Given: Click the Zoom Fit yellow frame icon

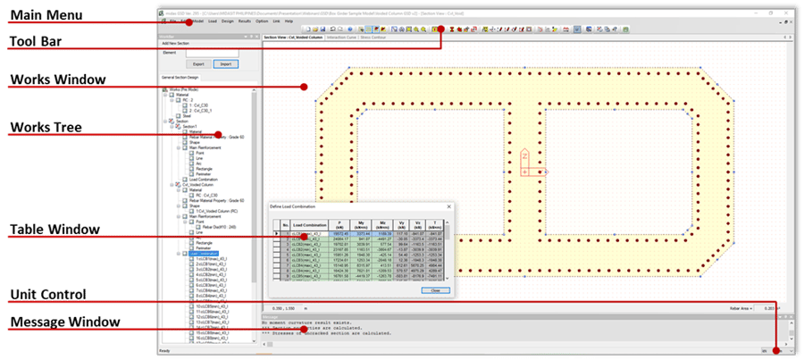Looking at the screenshot, I should 408,29.
